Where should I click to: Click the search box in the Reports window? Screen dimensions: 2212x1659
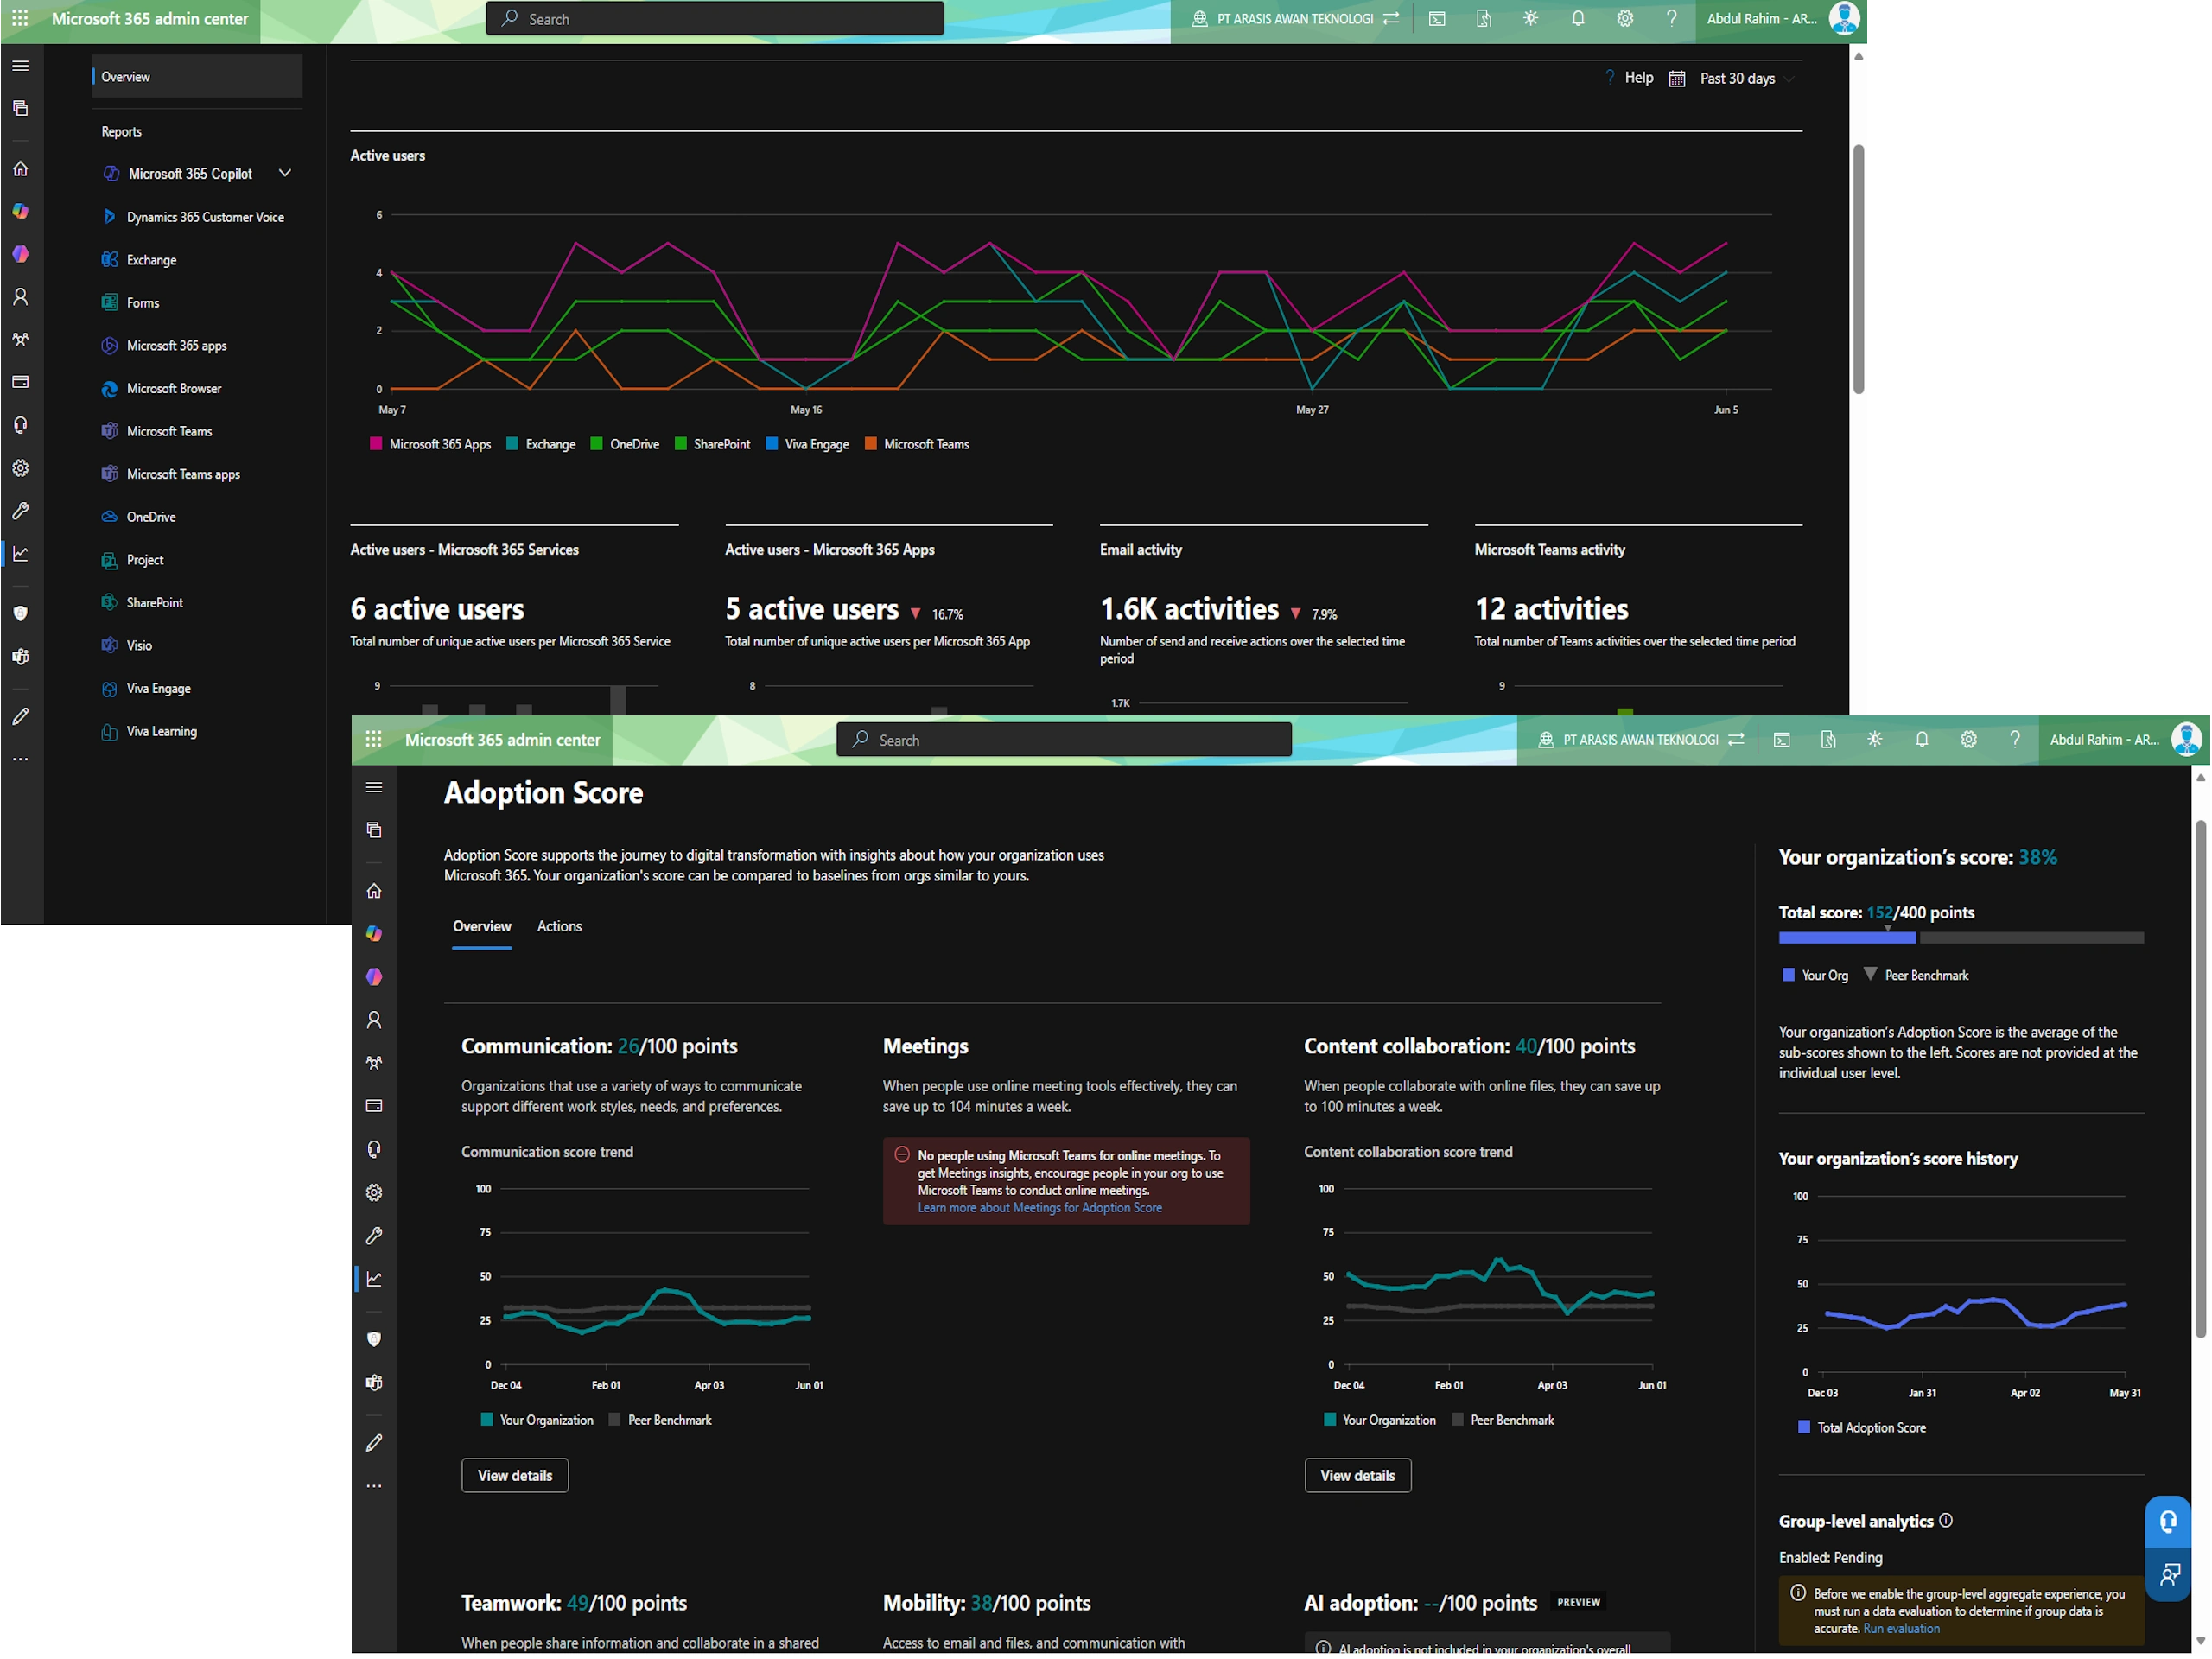(x=715, y=19)
